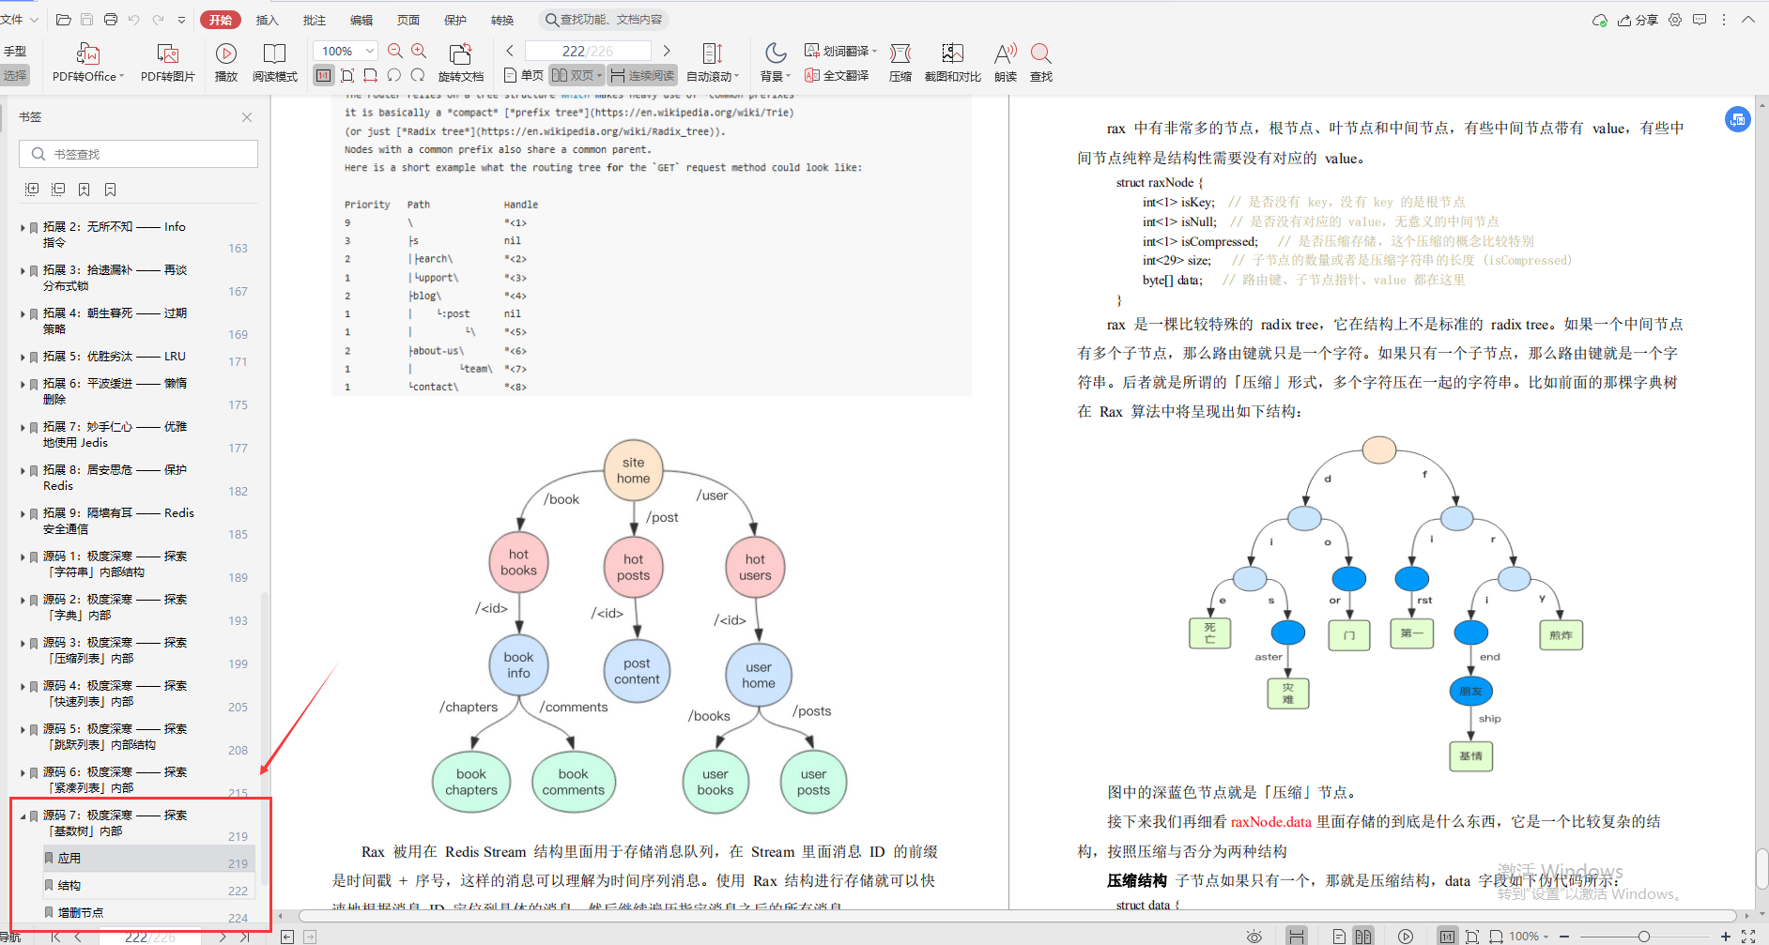The width and height of the screenshot is (1769, 945).
Task: Click the status bar zoom plus button
Action: [1725, 937]
